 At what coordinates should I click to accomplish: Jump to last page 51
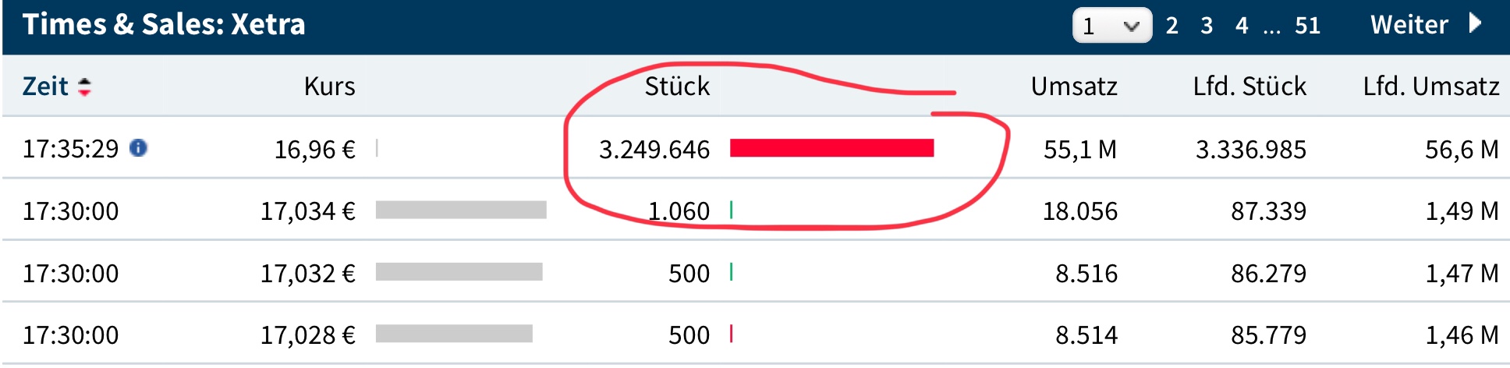(1307, 26)
